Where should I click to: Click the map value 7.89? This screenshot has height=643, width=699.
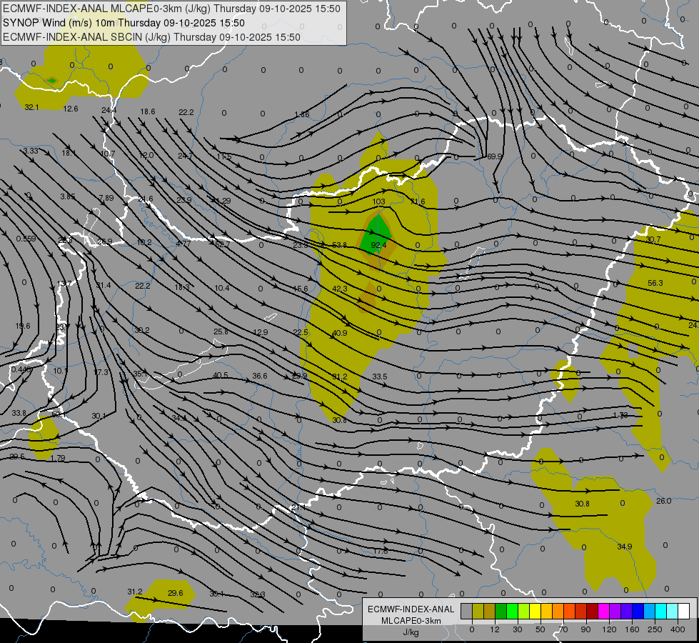pos(106,198)
